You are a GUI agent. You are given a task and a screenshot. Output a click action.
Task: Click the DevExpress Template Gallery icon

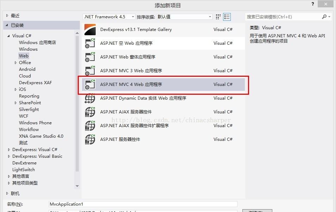[x=90, y=29]
